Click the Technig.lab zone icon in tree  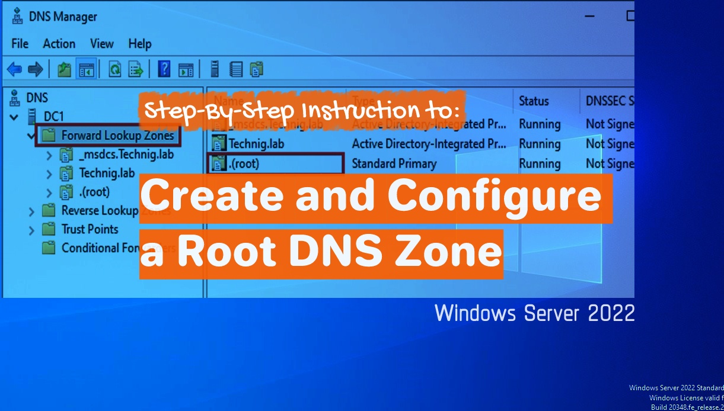coord(66,174)
